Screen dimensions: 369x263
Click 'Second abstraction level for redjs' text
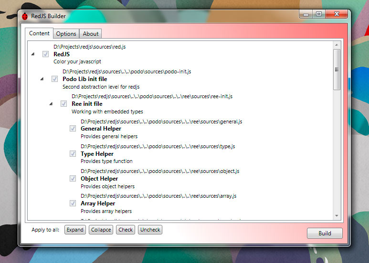click(101, 87)
